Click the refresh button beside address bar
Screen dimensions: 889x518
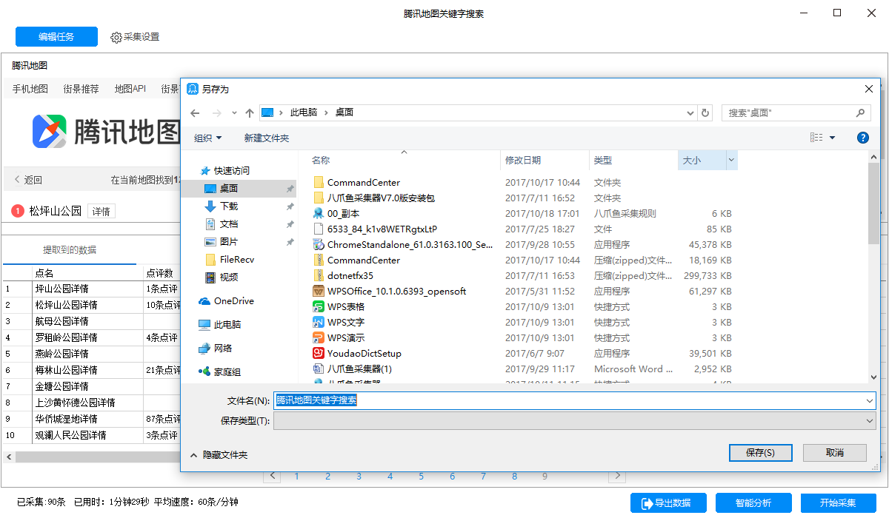coord(705,113)
